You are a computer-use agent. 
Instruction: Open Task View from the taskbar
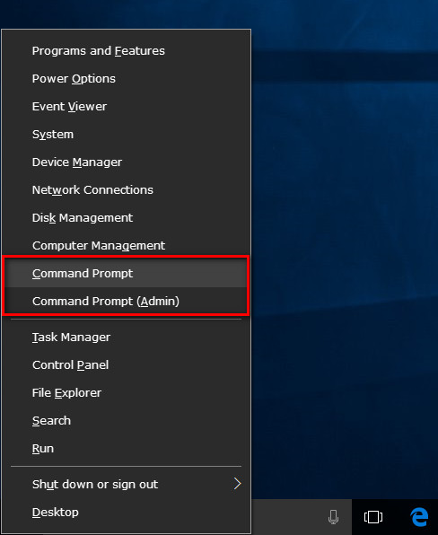click(x=373, y=517)
